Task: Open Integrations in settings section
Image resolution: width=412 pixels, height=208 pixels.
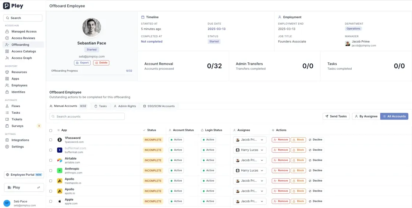Action: click(20, 140)
